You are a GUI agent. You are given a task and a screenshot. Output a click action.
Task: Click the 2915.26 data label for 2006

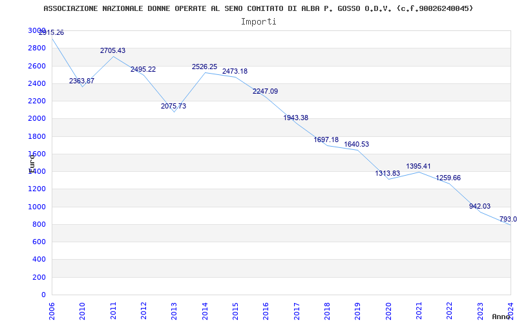tap(51, 32)
